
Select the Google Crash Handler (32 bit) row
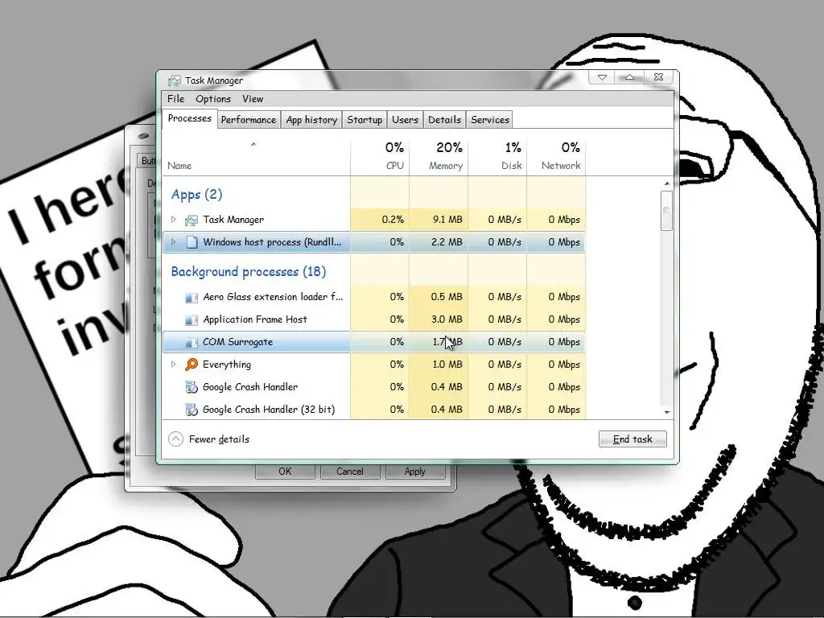coord(373,410)
